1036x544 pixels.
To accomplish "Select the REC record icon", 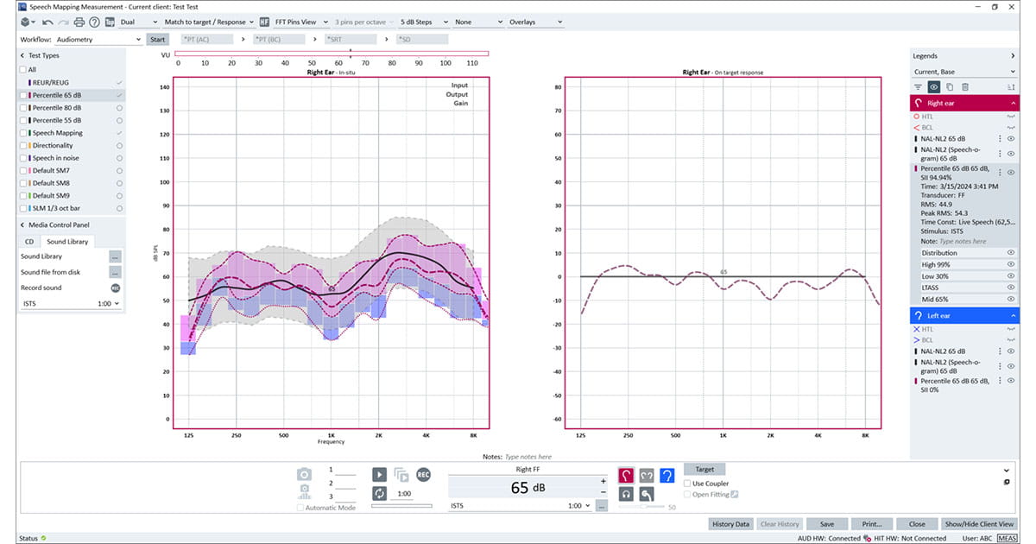I will tap(423, 474).
